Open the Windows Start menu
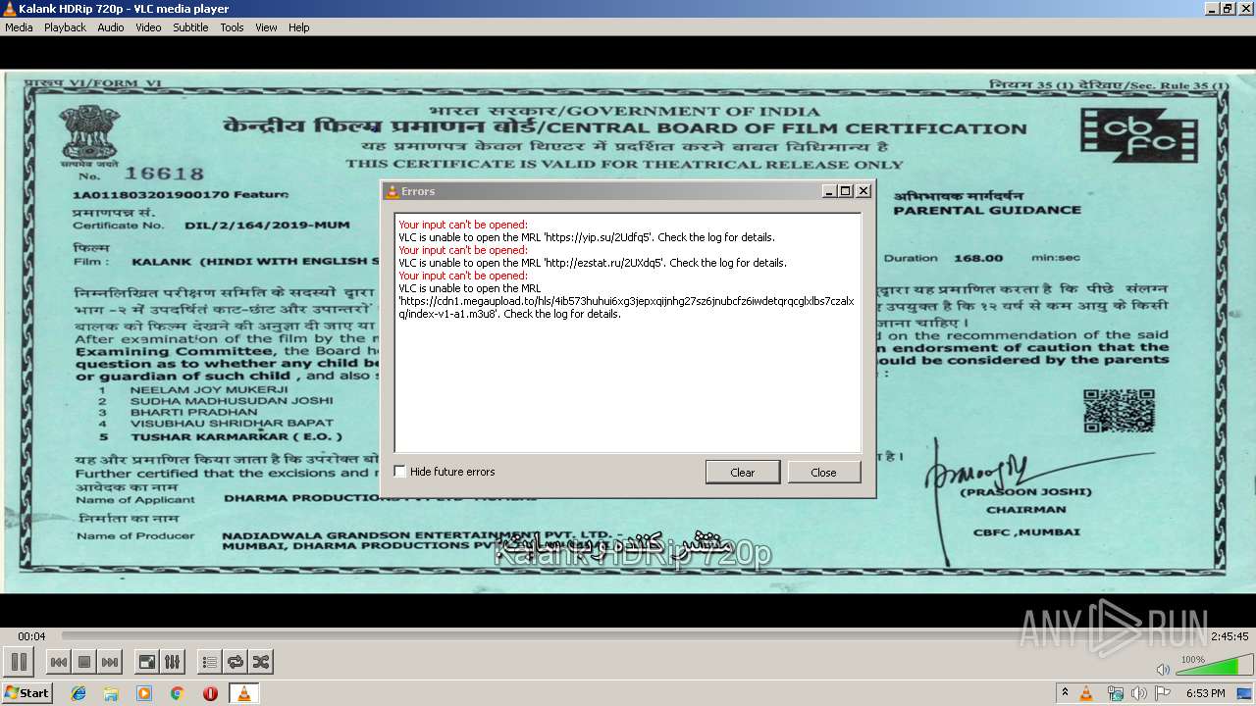This screenshot has height=706, width=1256. point(26,693)
